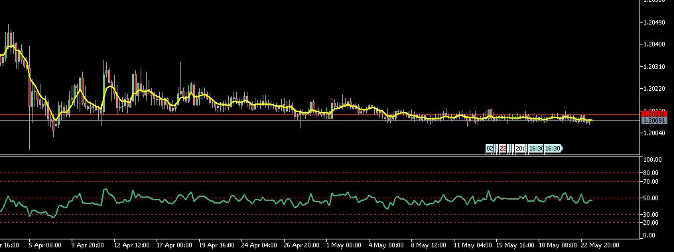
Task: Click the "4 May 00:00" time label
Action: (x=386, y=245)
